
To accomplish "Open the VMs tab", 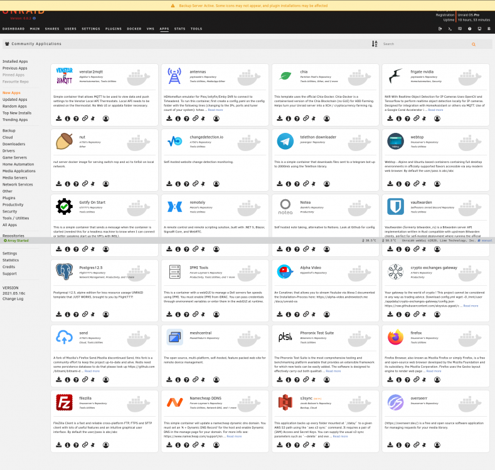I will click(151, 29).
